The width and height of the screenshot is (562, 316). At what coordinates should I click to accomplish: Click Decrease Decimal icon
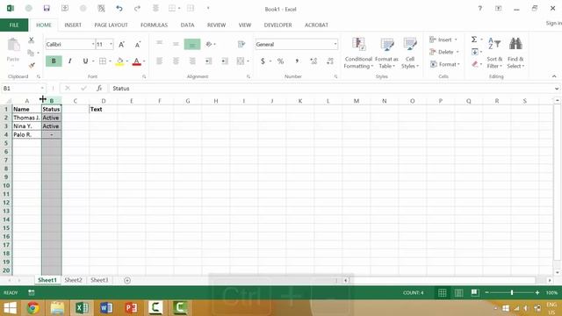(x=330, y=61)
